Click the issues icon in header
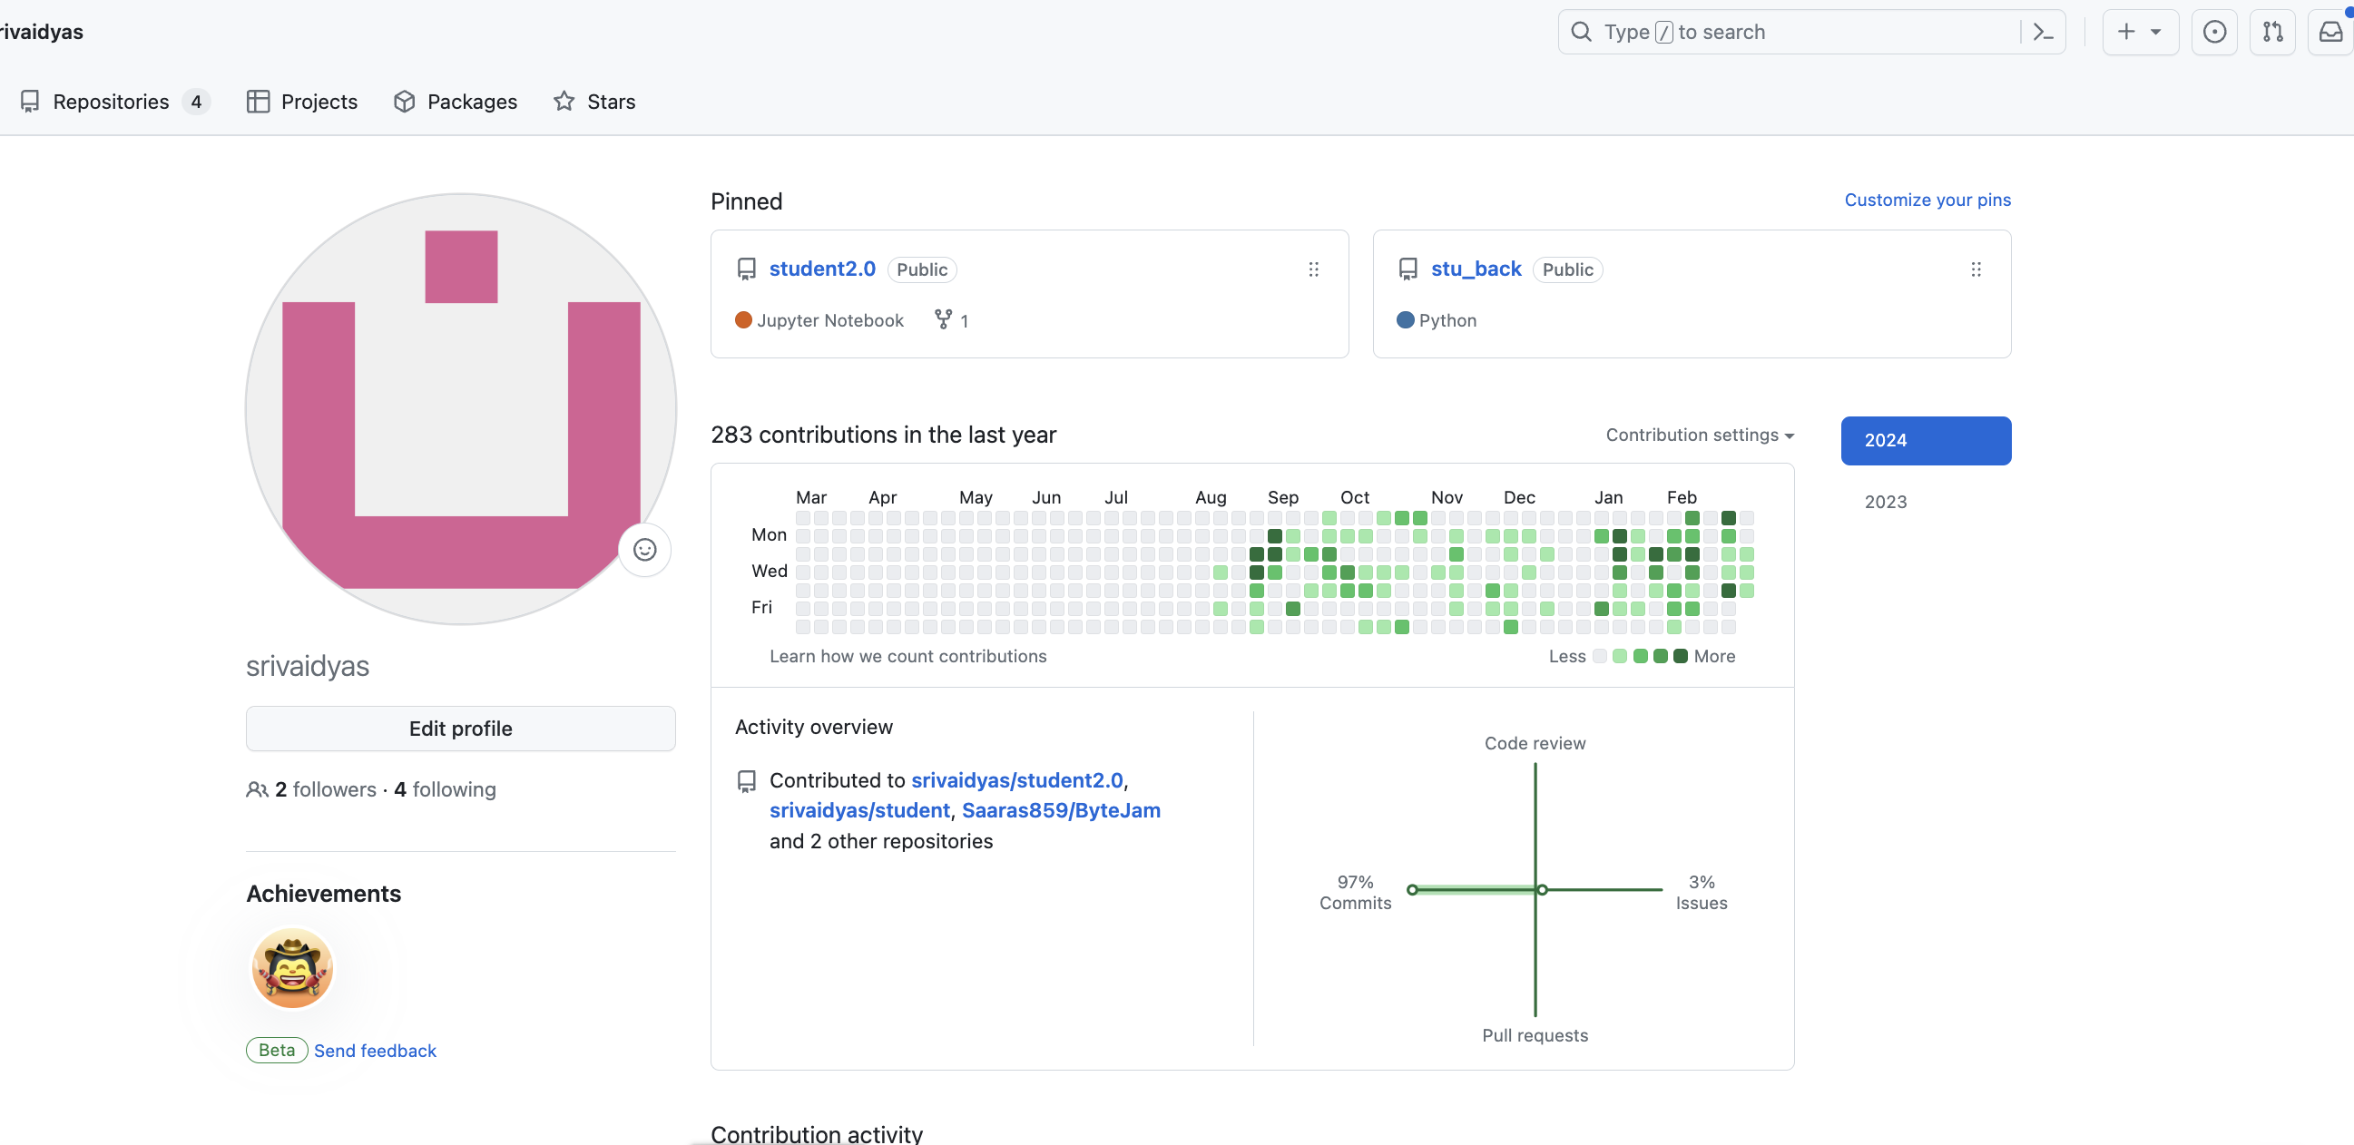The width and height of the screenshot is (2354, 1145). click(x=2214, y=32)
